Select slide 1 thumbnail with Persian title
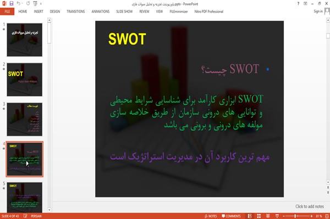Viewport: 330px width, 219px height. tap(25, 40)
